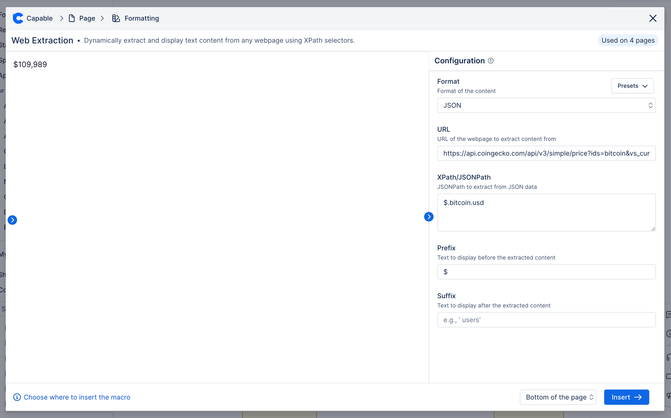Open the Presets dropdown
Image resolution: width=671 pixels, height=418 pixels.
coord(632,86)
